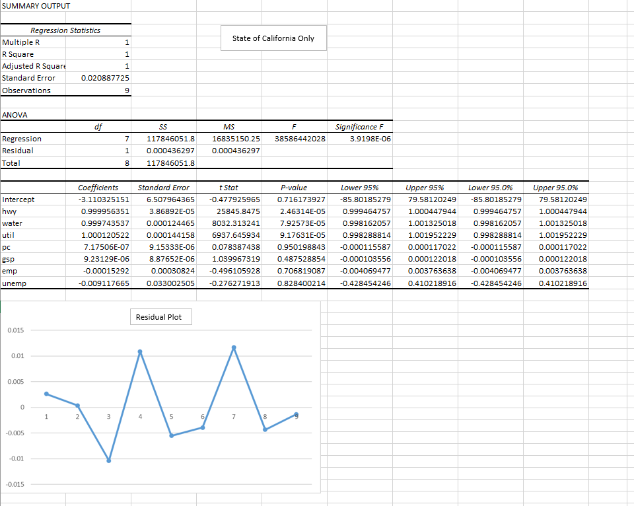The height and width of the screenshot is (506, 634).
Task: Click the Significance F header
Action: tap(359, 127)
